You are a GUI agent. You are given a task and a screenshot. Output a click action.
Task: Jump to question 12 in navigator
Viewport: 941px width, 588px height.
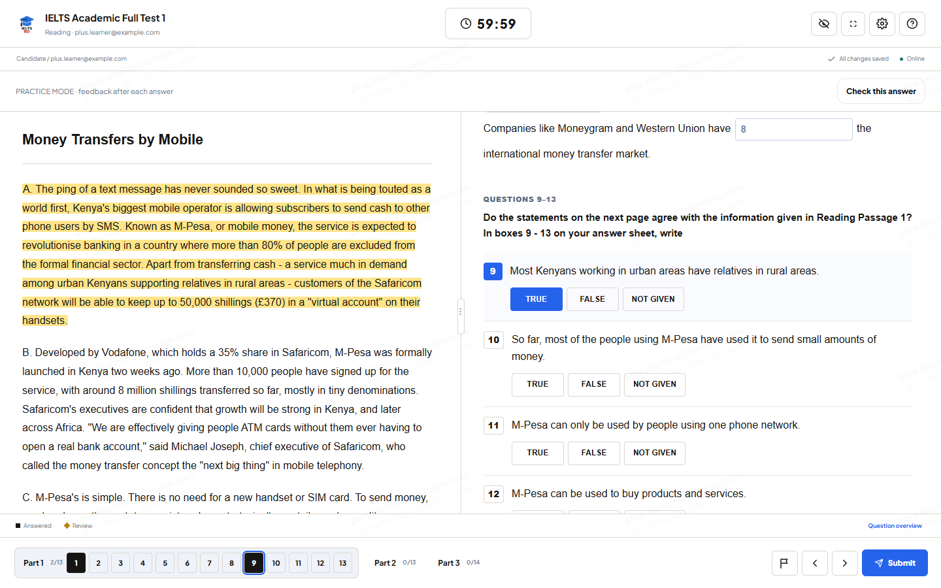point(320,563)
